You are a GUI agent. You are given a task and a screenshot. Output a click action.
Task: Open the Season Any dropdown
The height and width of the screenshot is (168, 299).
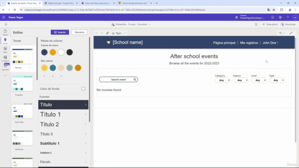pyautogui.click(x=241, y=80)
